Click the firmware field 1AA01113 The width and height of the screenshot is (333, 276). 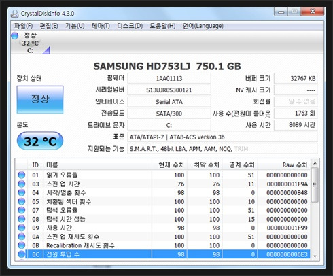click(x=169, y=78)
